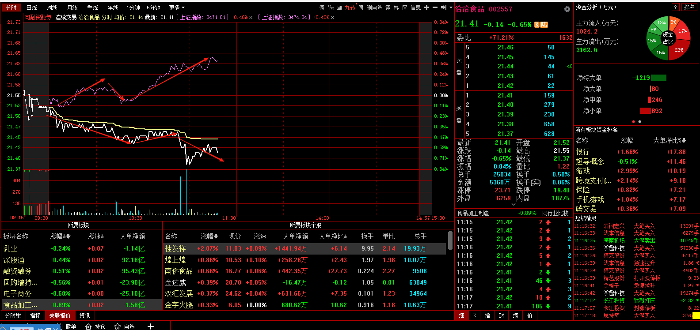Open the settings gear beside 洽洽食品 002557
This screenshot has width=700, height=330.
567,9
